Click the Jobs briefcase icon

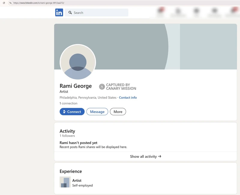(196, 11)
